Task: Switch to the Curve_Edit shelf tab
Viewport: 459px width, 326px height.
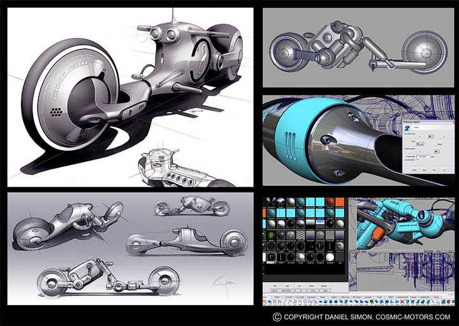Action: [x=300, y=297]
